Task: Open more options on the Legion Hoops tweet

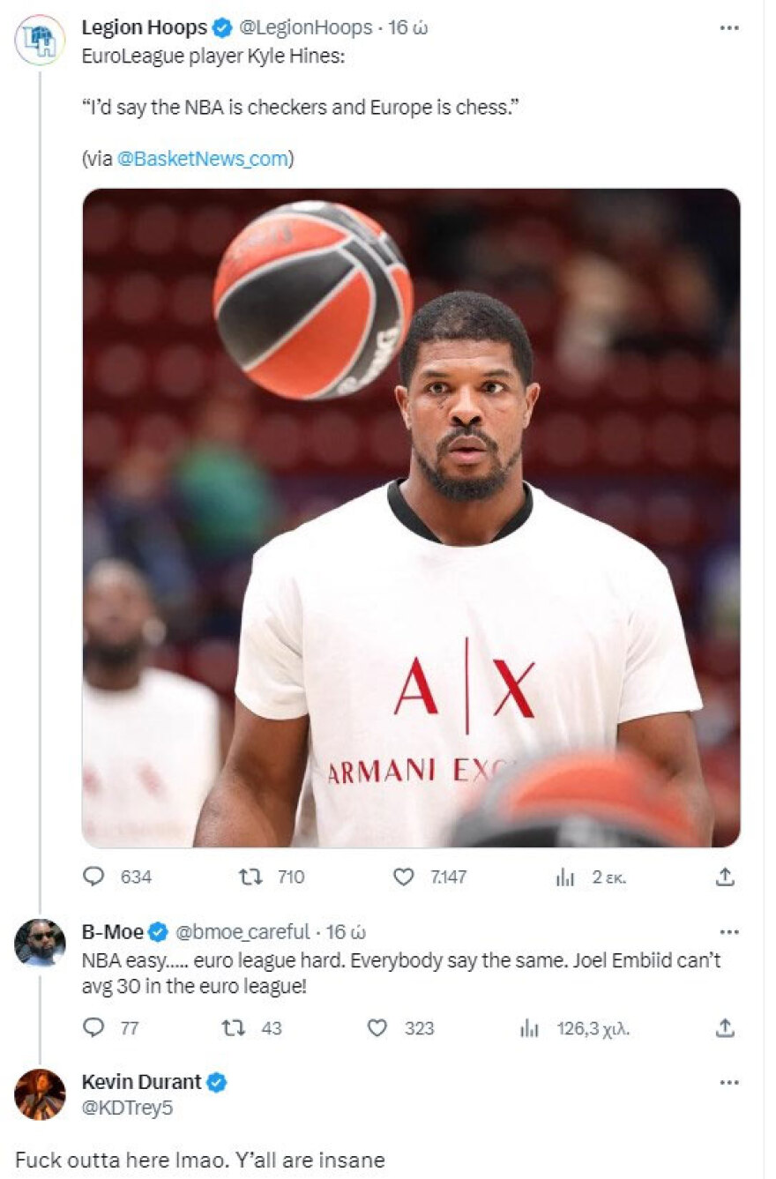Action: click(728, 27)
